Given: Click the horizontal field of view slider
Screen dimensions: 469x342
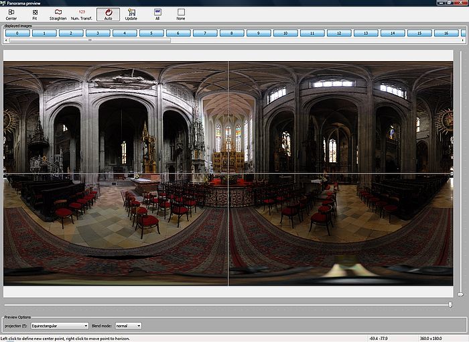Looking at the screenshot, I should pyautogui.click(x=450, y=304).
